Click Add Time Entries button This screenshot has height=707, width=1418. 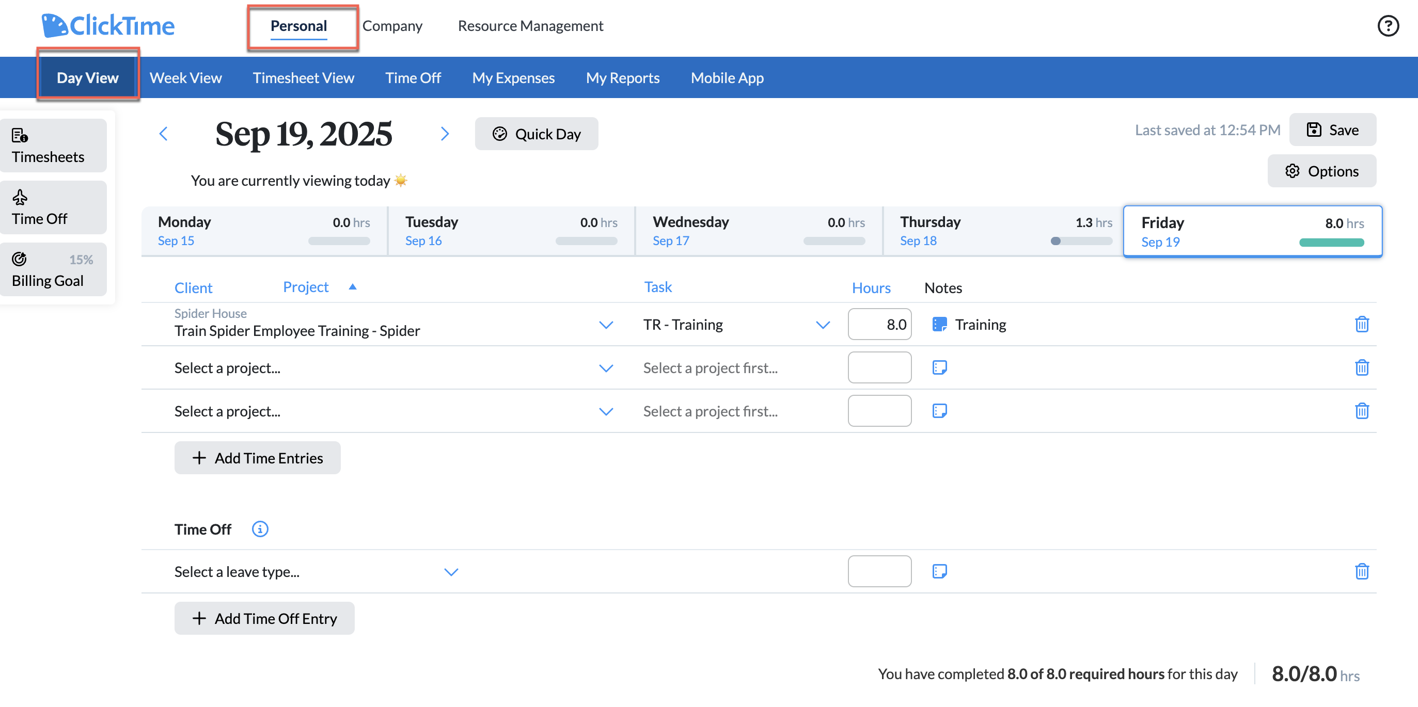(x=257, y=458)
